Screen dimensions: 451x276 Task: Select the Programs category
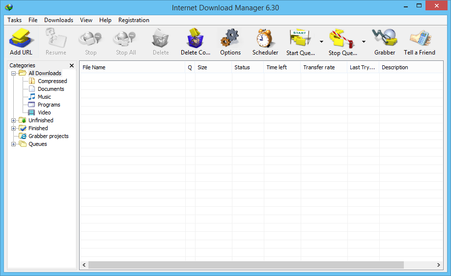49,105
